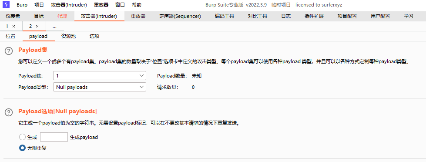Screen dimensions: 426x162
Task: Open the help icon beside Payload集
Action: (9, 51)
